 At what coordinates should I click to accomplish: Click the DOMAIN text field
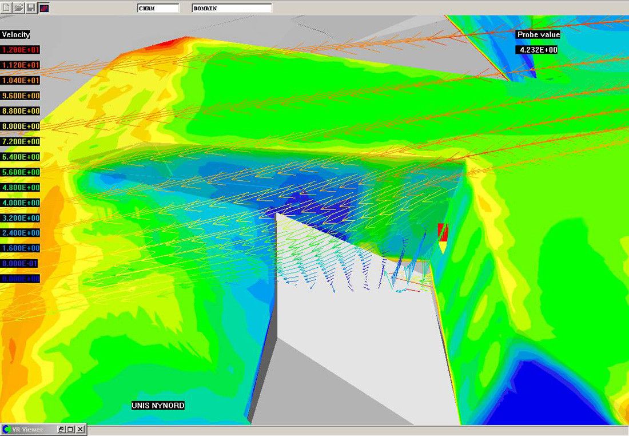(x=232, y=8)
